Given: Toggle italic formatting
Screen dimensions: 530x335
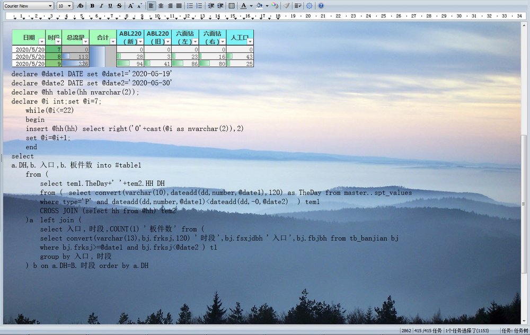Looking at the screenshot, I should pos(101,6).
